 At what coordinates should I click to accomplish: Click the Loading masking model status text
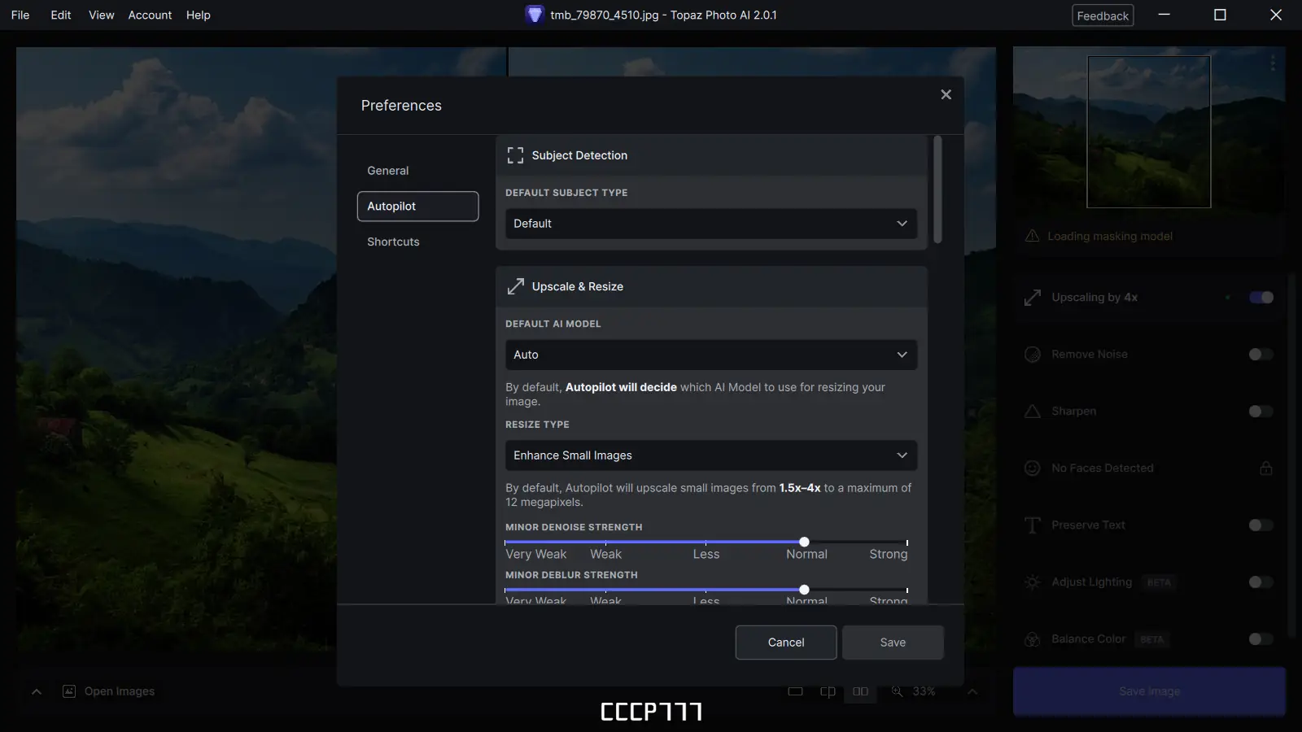coord(1110,236)
